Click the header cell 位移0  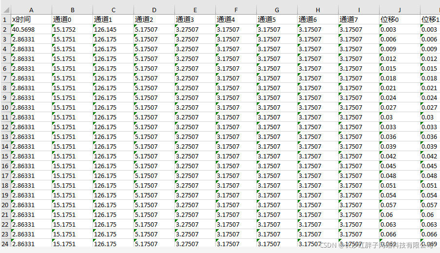click(x=400, y=19)
